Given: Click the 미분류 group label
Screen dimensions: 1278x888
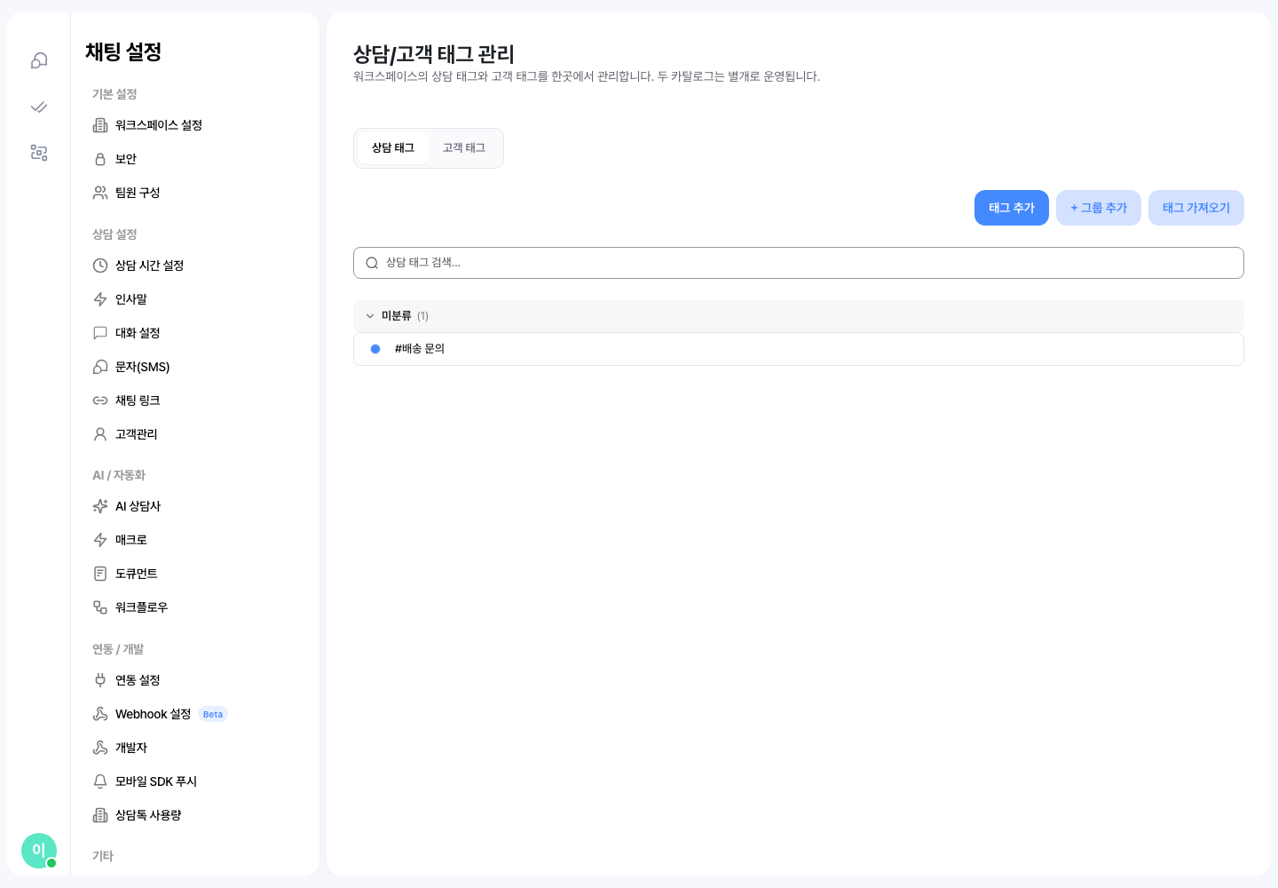Looking at the screenshot, I should pos(397,316).
